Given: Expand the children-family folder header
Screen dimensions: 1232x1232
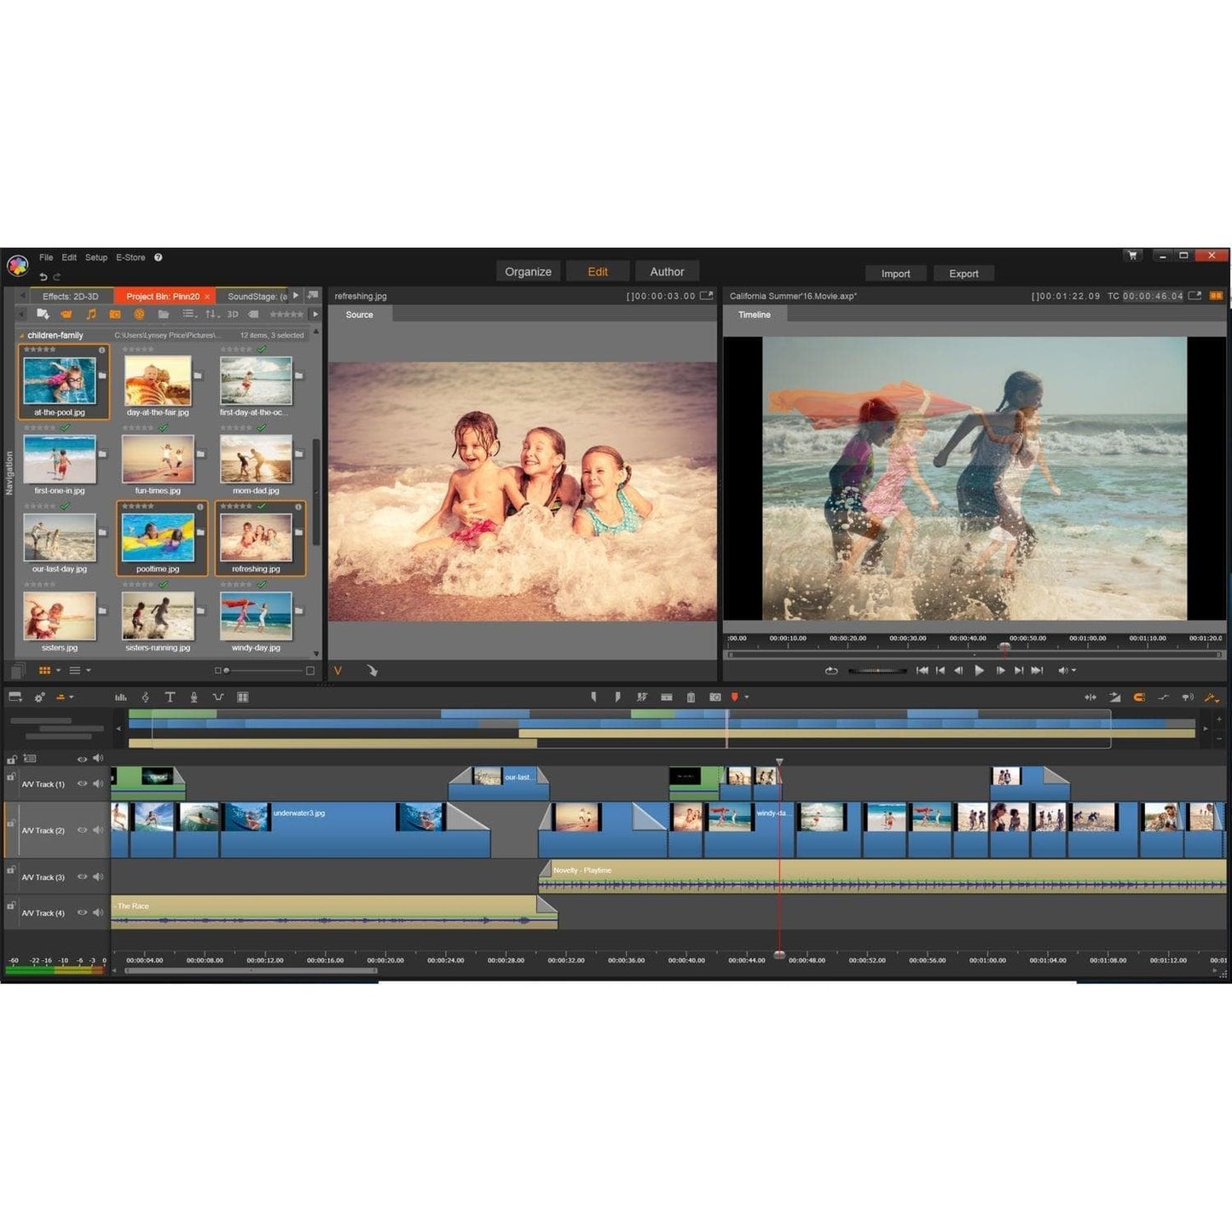Looking at the screenshot, I should click(20, 335).
